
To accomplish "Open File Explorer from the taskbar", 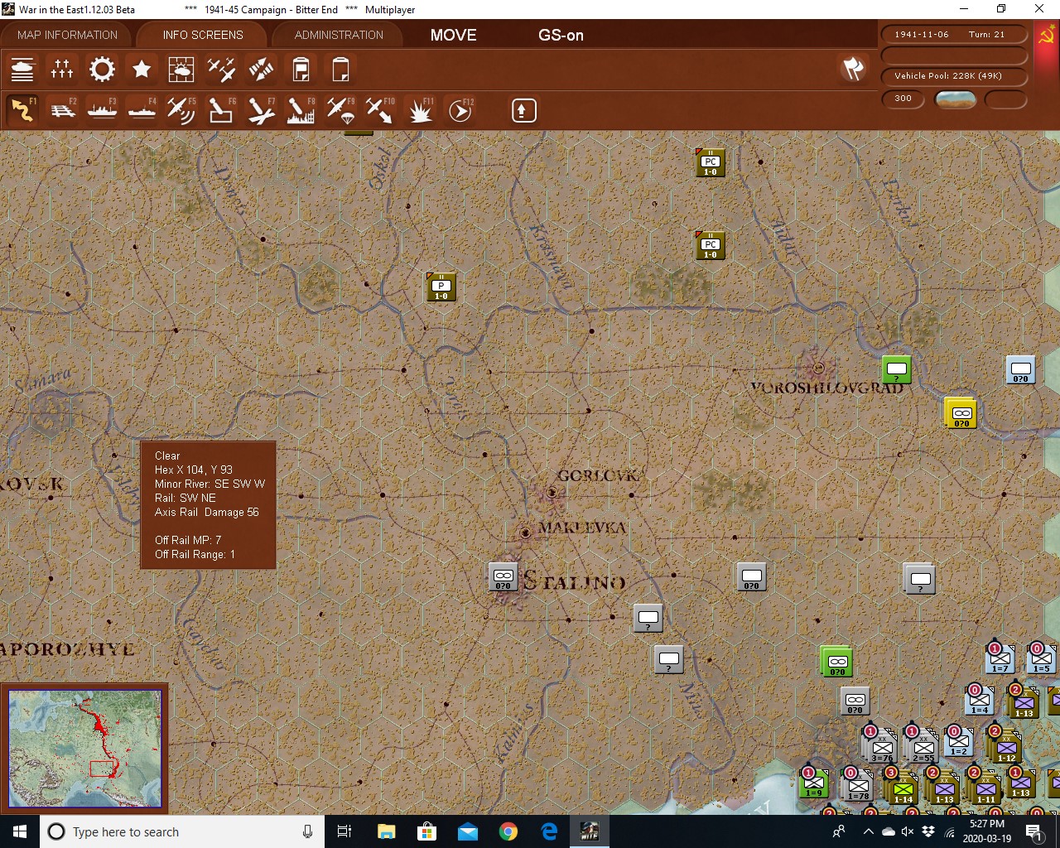I will click(x=386, y=831).
